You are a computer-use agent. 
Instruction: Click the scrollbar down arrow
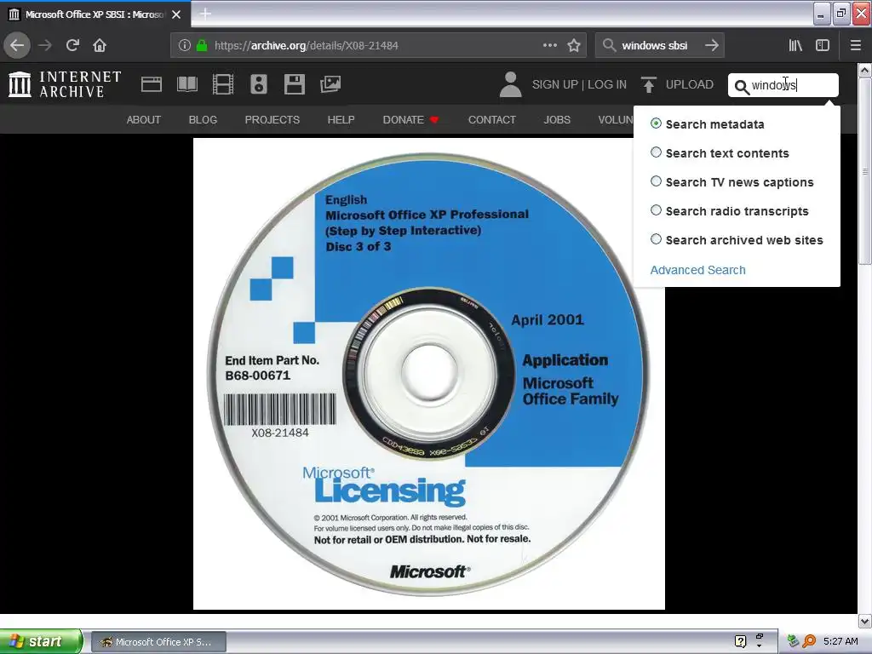[865, 621]
